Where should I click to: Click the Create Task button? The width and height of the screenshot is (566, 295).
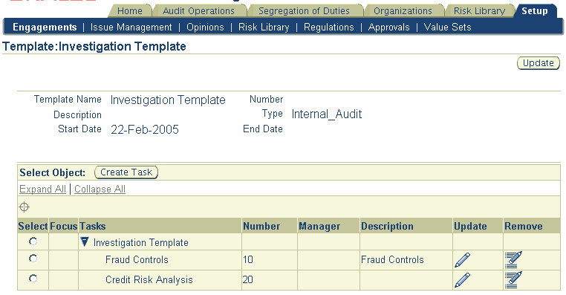126,172
